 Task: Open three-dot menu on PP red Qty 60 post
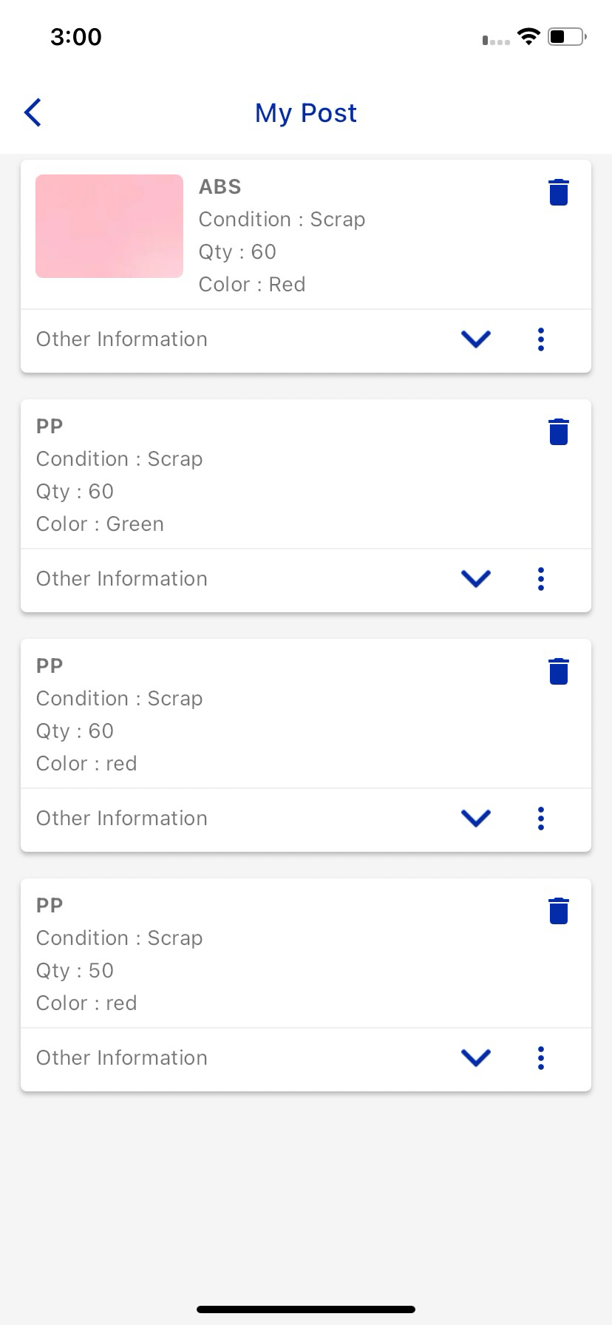(541, 819)
